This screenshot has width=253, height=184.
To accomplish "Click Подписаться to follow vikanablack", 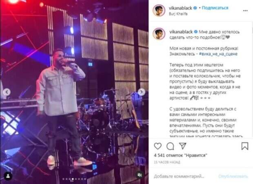I will tap(215, 8).
